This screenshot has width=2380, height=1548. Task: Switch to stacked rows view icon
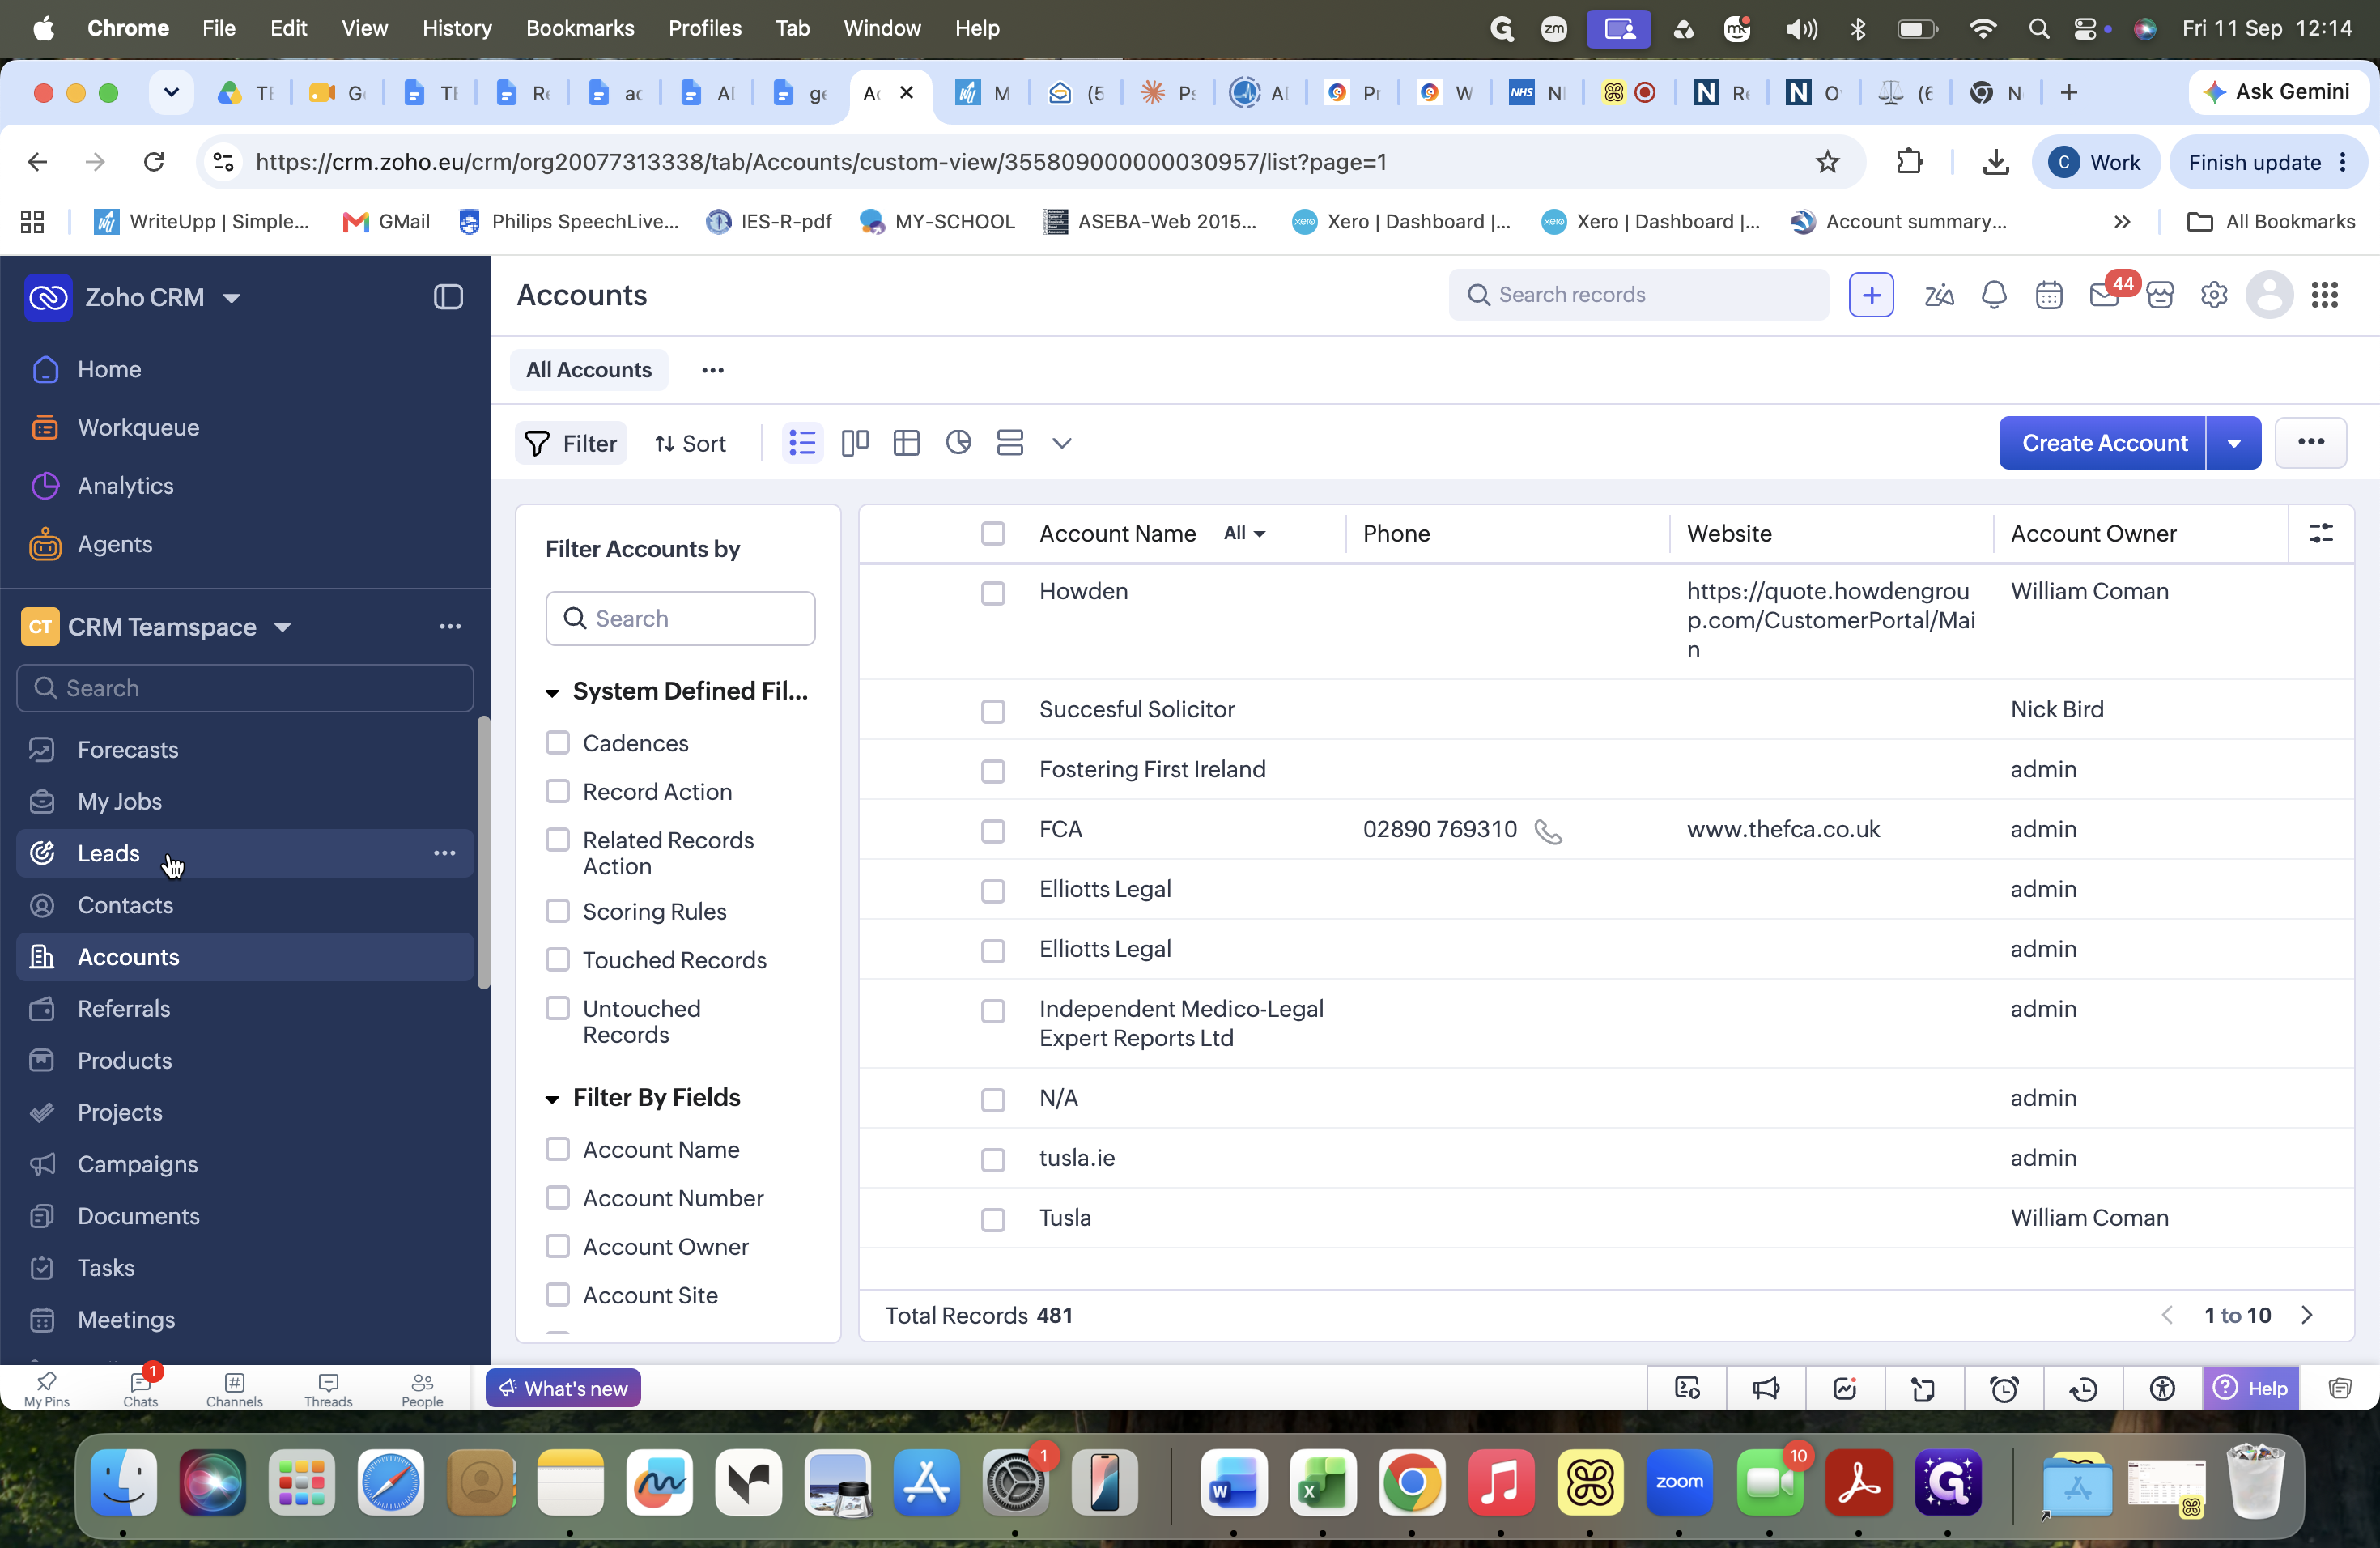coord(1010,443)
